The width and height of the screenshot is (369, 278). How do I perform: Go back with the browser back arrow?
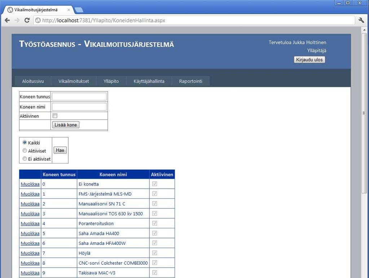(7, 21)
